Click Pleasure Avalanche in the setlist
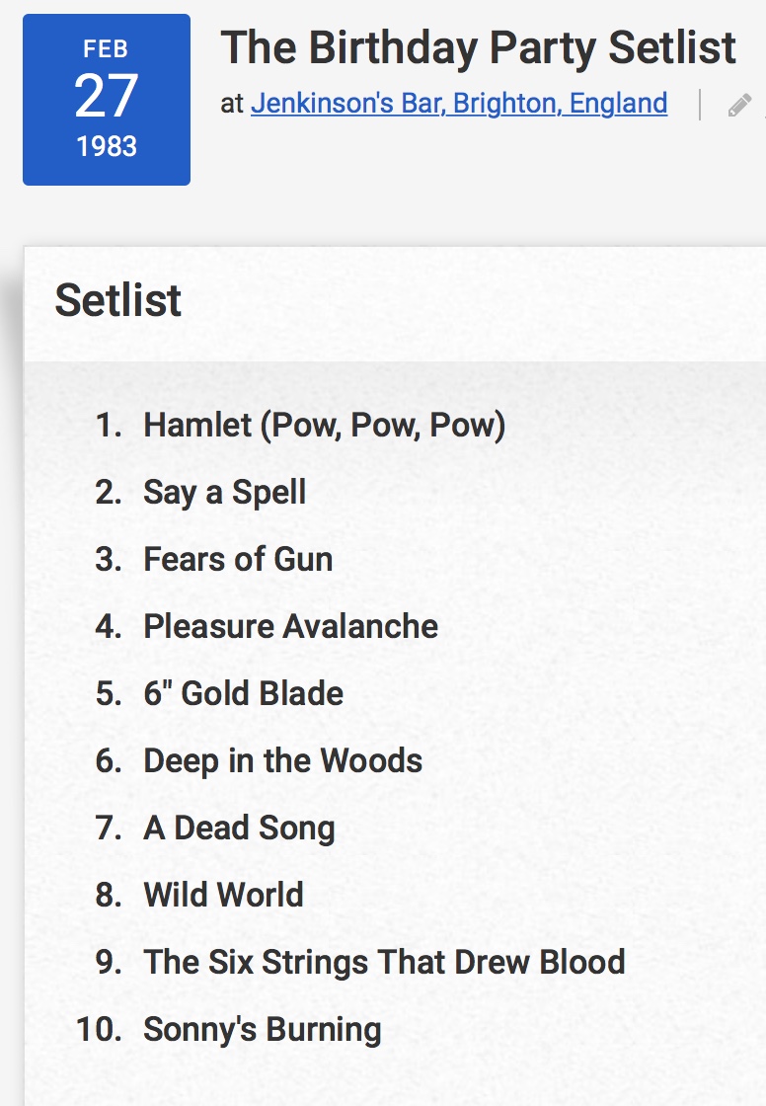This screenshot has height=1106, width=766. pos(290,626)
